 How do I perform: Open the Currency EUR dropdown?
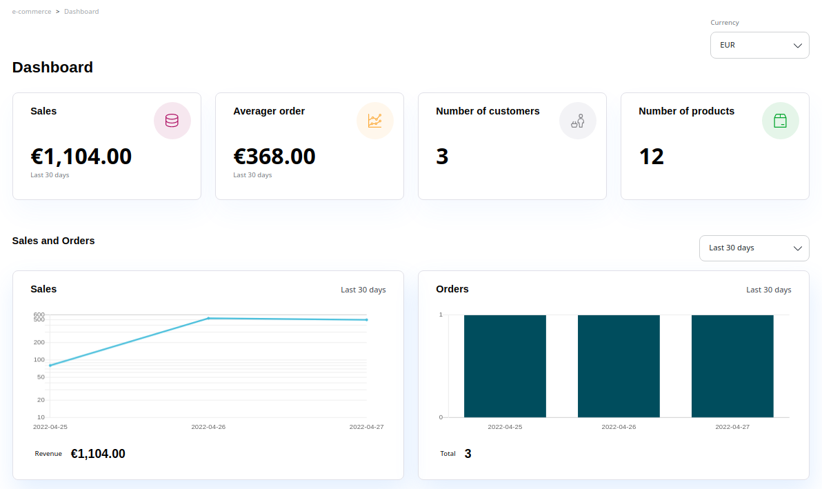[x=759, y=46]
